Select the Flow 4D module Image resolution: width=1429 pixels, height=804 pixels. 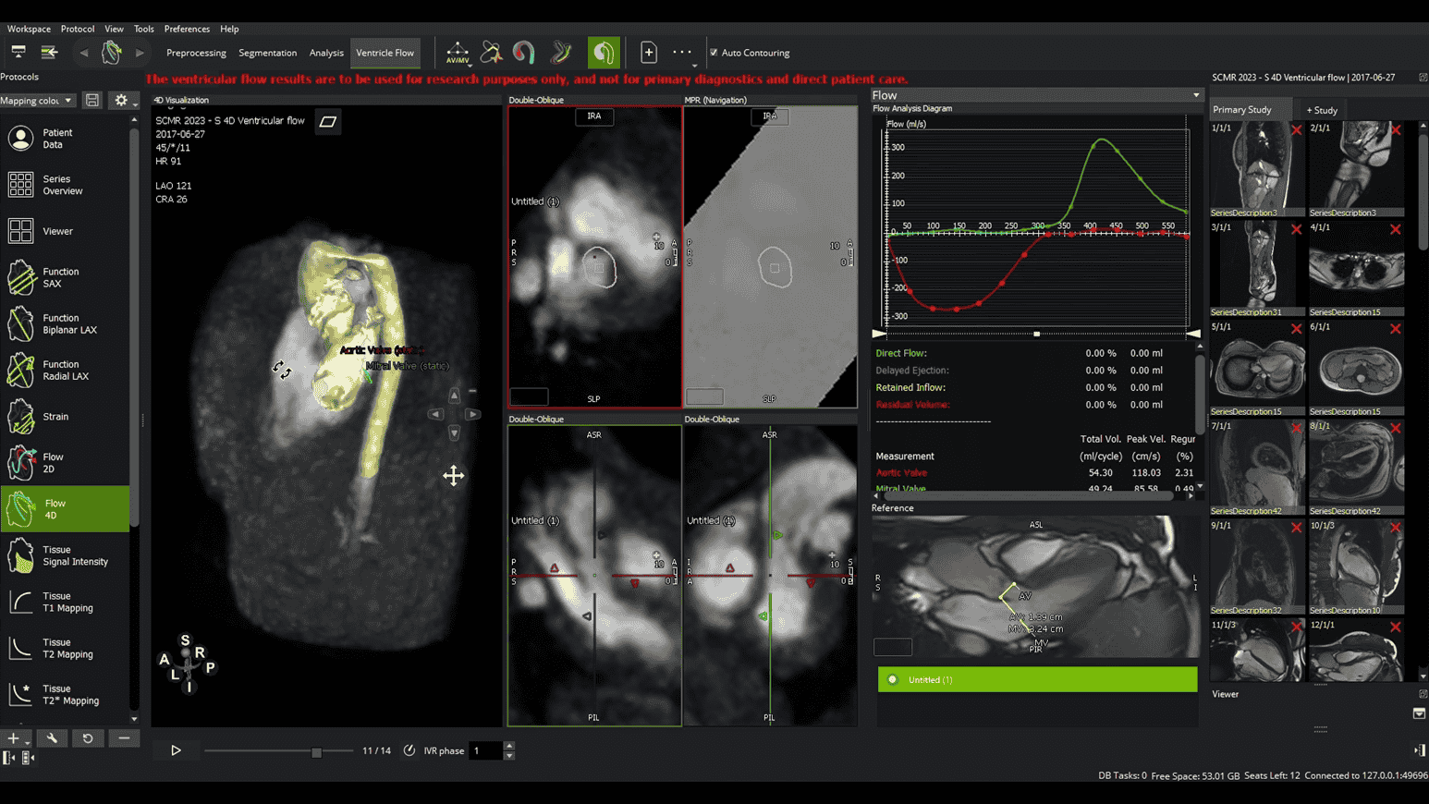pyautogui.click(x=65, y=509)
